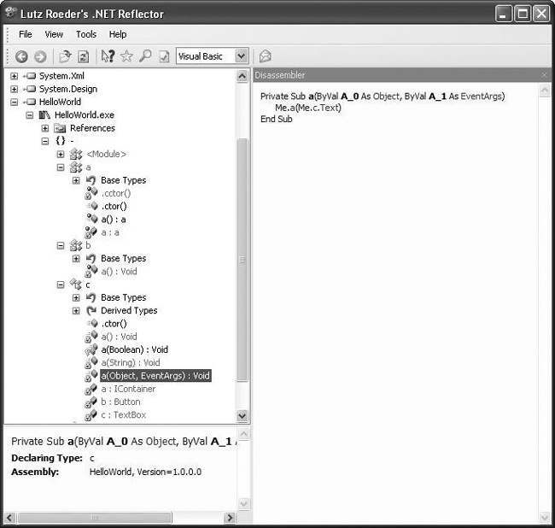Select the a : IContainer field
Screen dimensions: 555x528
click(x=128, y=389)
